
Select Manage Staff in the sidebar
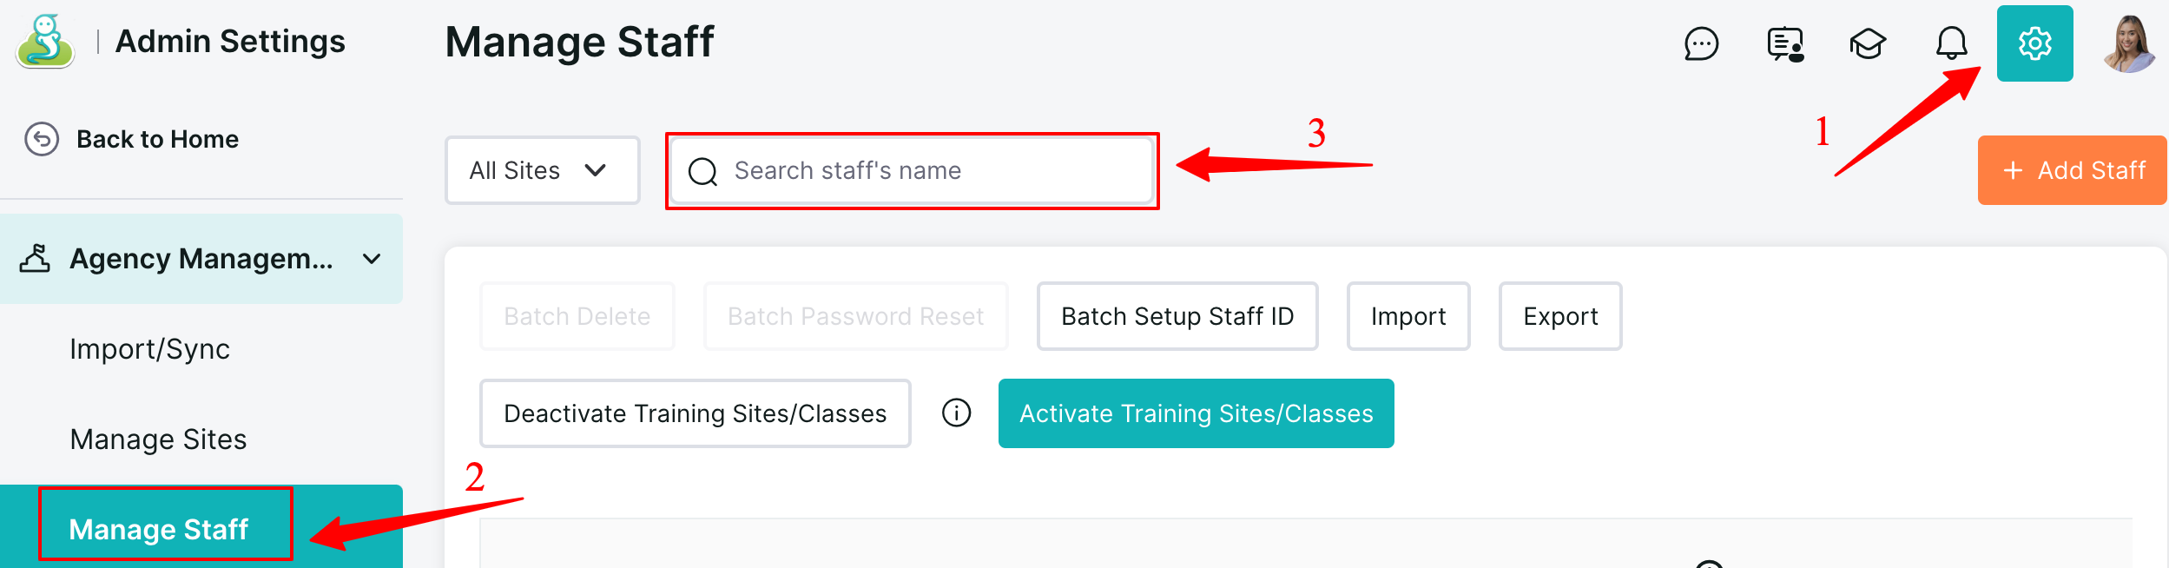click(x=159, y=529)
